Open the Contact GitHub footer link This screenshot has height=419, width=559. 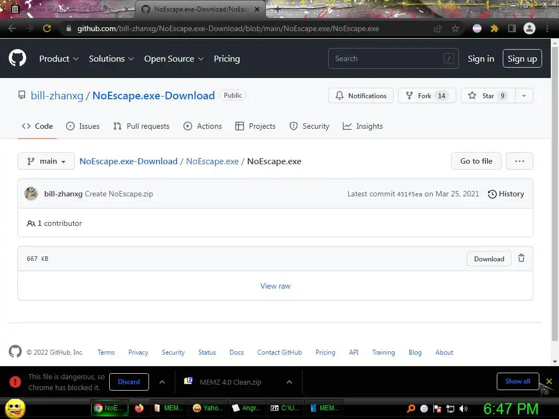tap(279, 352)
